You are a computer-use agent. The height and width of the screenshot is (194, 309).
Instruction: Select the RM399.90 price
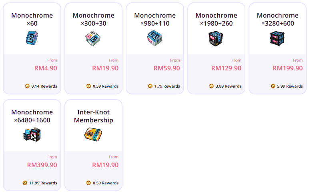pos(42,165)
